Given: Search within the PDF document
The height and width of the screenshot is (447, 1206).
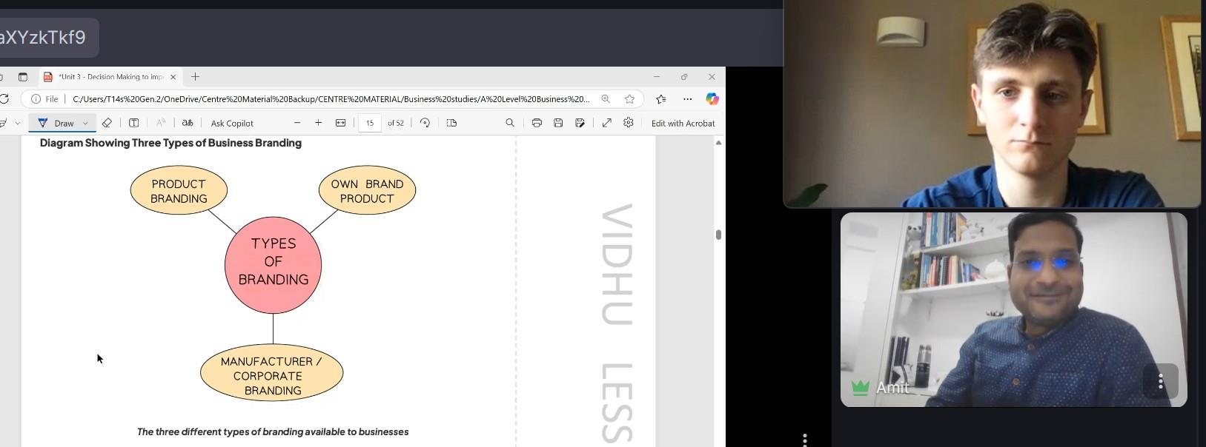Looking at the screenshot, I should click(510, 123).
